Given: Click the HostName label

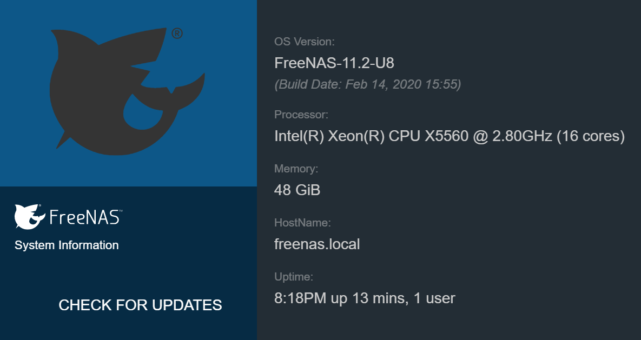Looking at the screenshot, I should tap(302, 223).
